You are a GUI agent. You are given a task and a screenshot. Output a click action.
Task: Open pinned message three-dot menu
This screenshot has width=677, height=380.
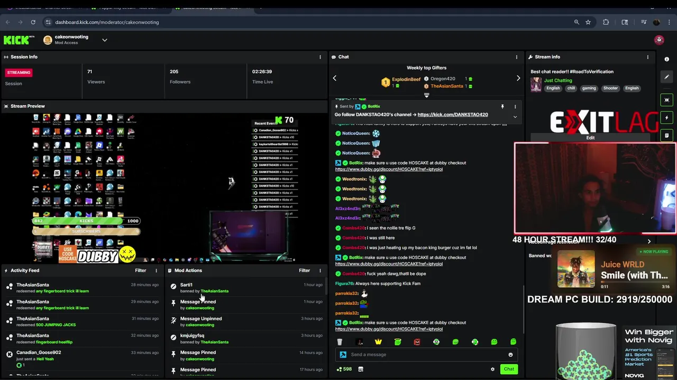(x=515, y=107)
